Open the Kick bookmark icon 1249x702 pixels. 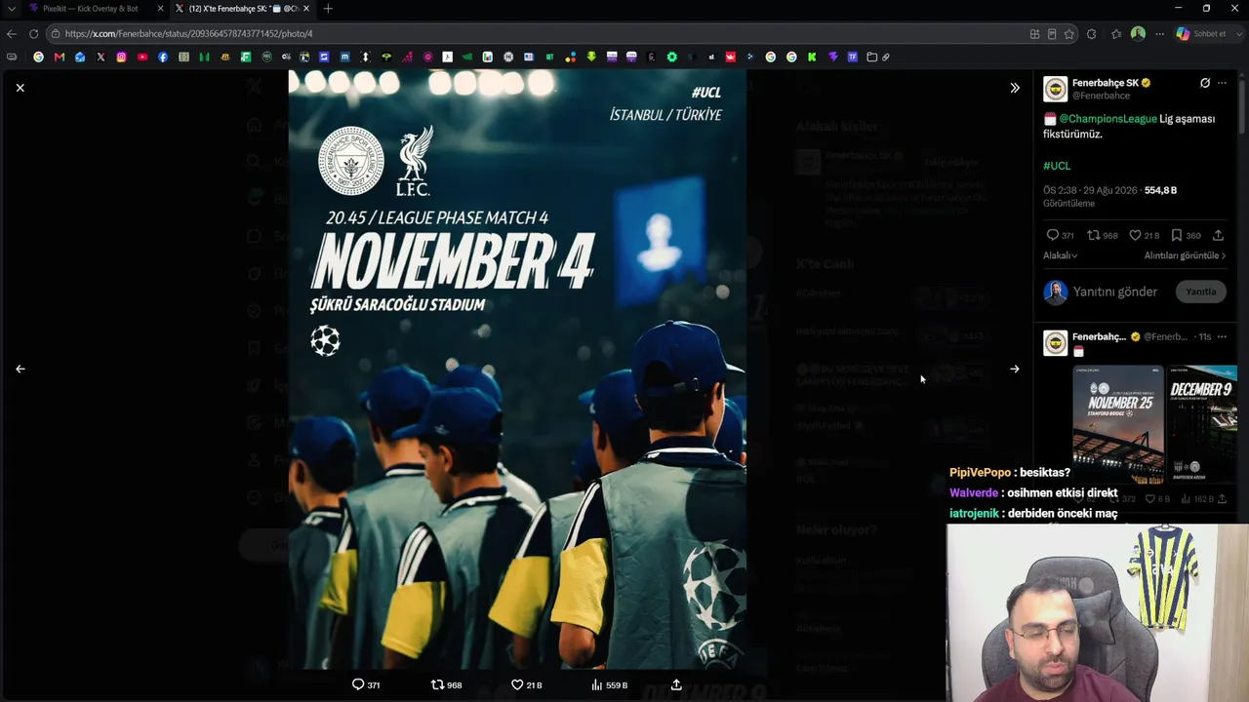(812, 58)
